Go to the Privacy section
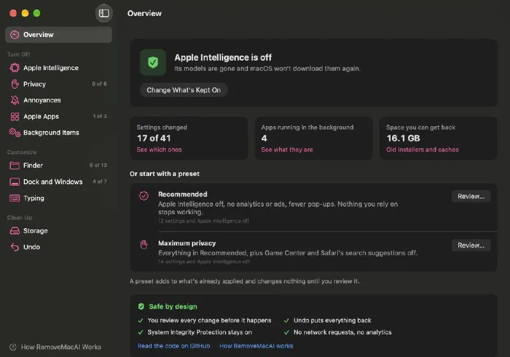 [59, 84]
